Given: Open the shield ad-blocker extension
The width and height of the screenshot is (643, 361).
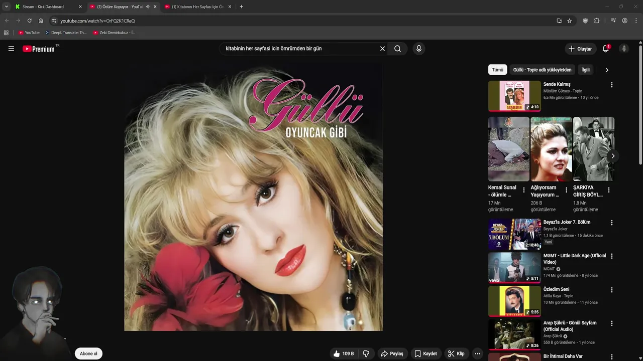Looking at the screenshot, I should pyautogui.click(x=585, y=21).
